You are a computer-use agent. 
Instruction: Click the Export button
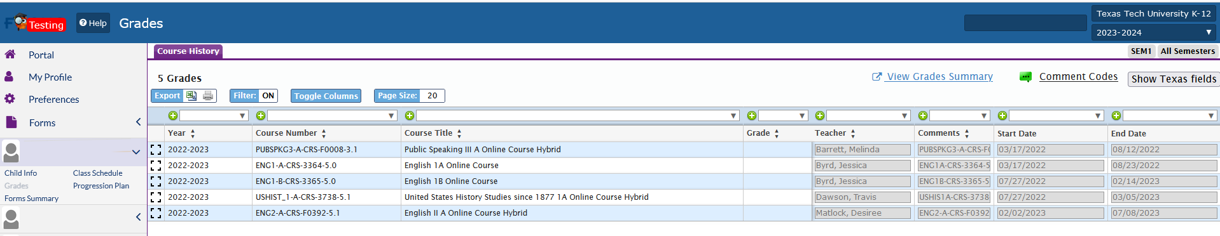tap(167, 96)
